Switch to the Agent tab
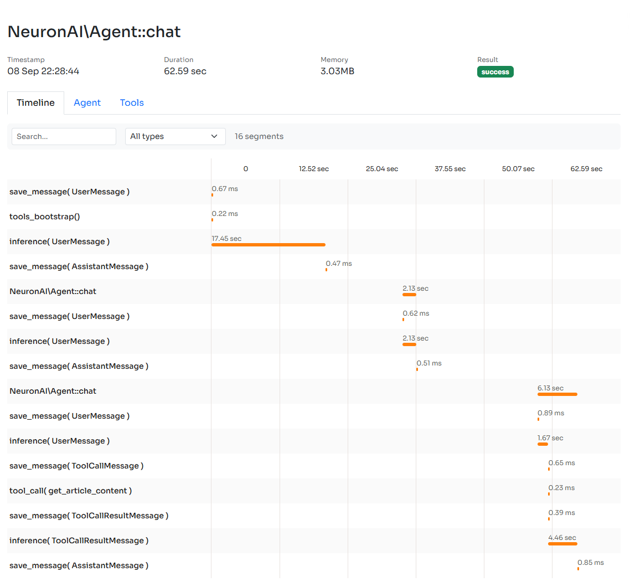 87,102
